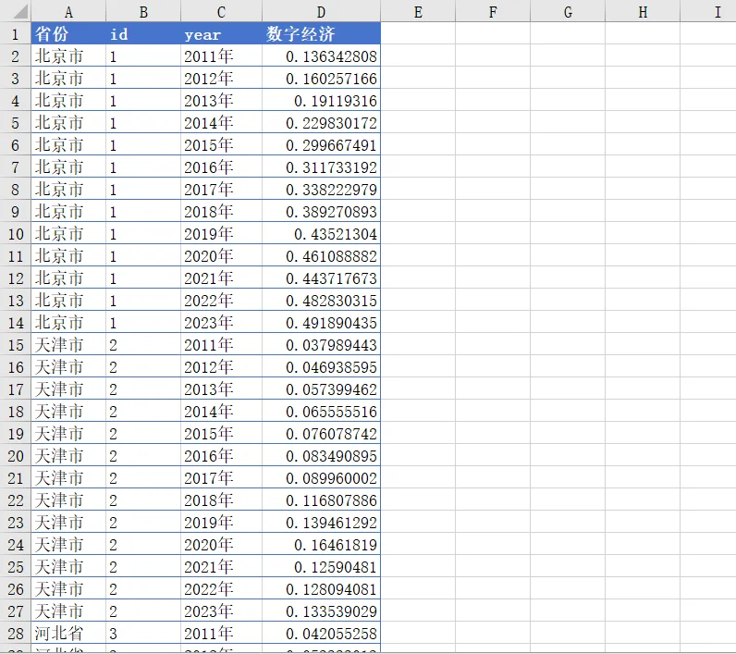Select column H header
736x654 pixels.
(x=643, y=11)
